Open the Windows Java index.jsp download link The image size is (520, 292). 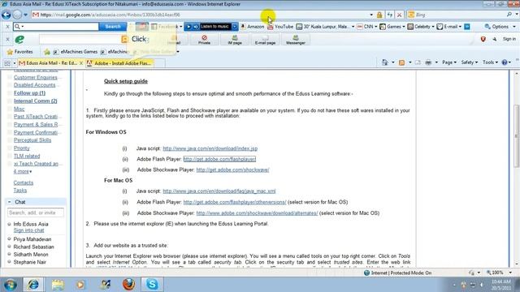210,148
